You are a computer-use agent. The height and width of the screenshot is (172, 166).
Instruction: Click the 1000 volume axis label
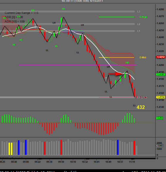(x=159, y=149)
